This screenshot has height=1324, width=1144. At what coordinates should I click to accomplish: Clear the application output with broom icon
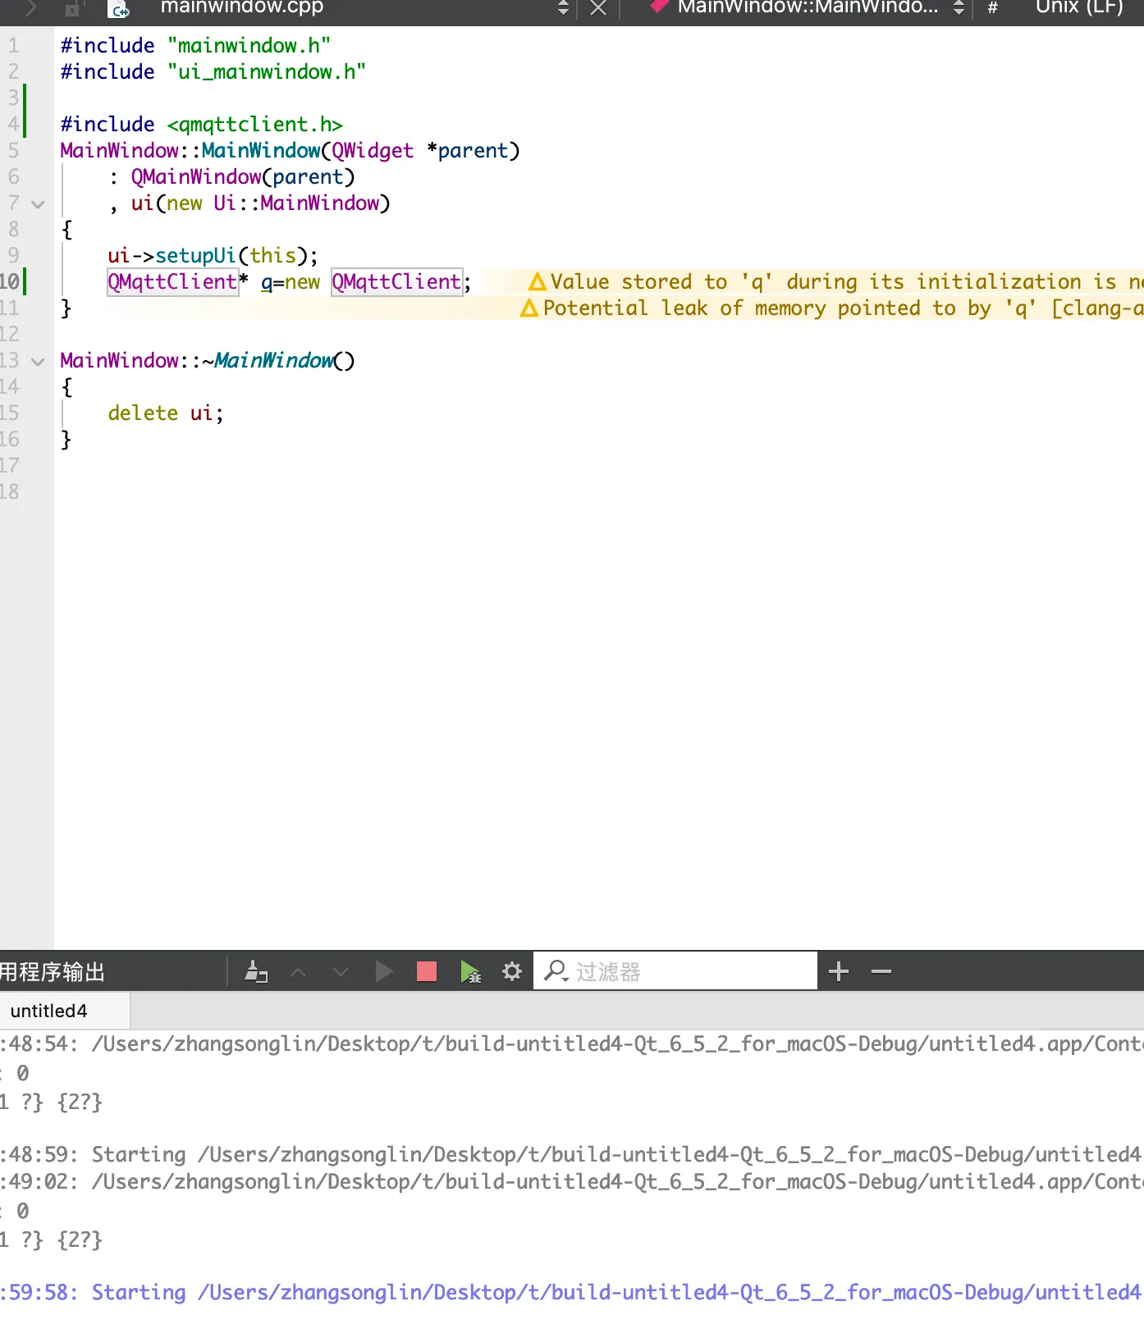(256, 972)
